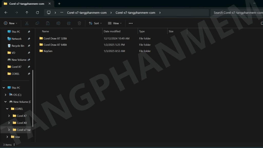Screen dimensions: 263x148
Task: Click the Delete trash icon
Action: pos(79,23)
